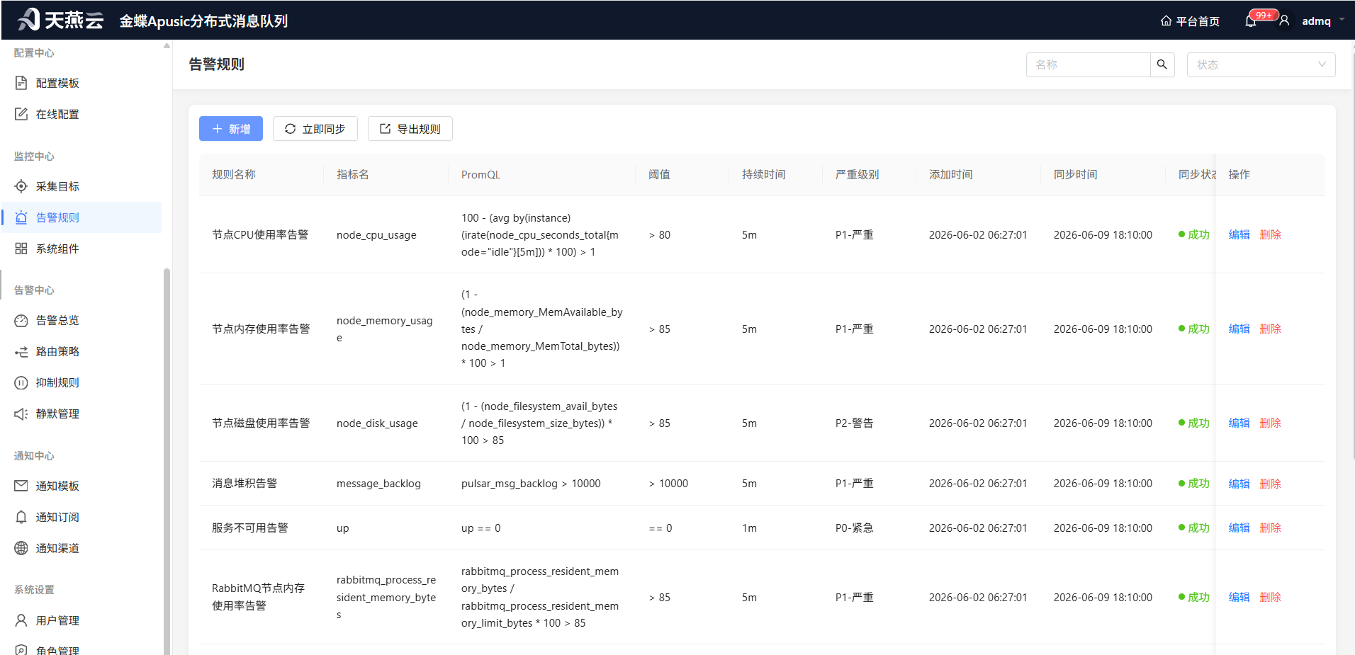This screenshot has width=1355, height=655.
Task: Delete the 消息堆积告警 rule
Action: pos(1270,484)
